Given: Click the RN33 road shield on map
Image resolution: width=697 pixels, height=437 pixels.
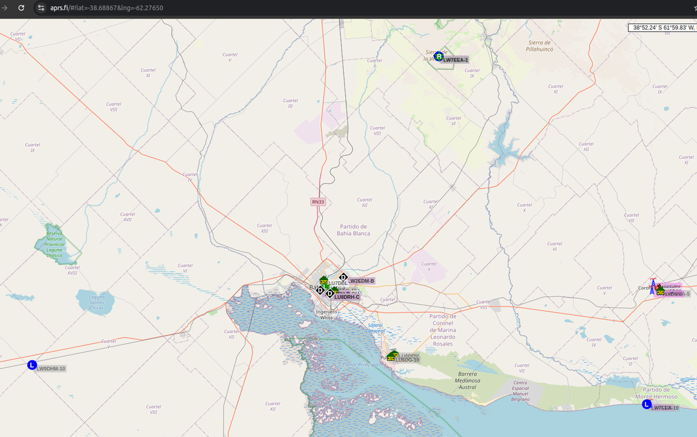Looking at the screenshot, I should click(318, 202).
